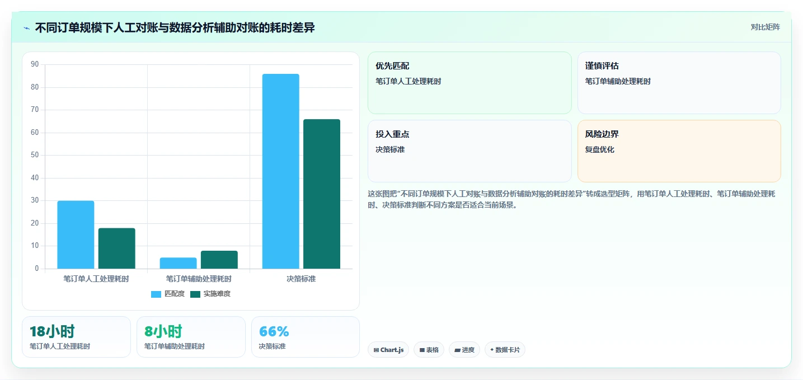Click the 数据卡片 tag chip
The image size is (803, 380).
[505, 350]
